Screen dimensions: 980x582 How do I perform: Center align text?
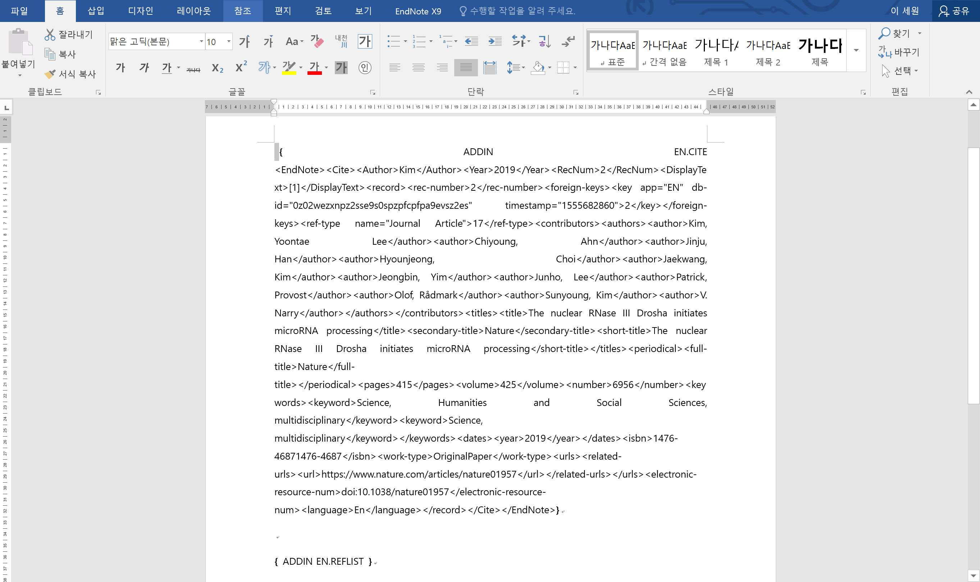(419, 67)
